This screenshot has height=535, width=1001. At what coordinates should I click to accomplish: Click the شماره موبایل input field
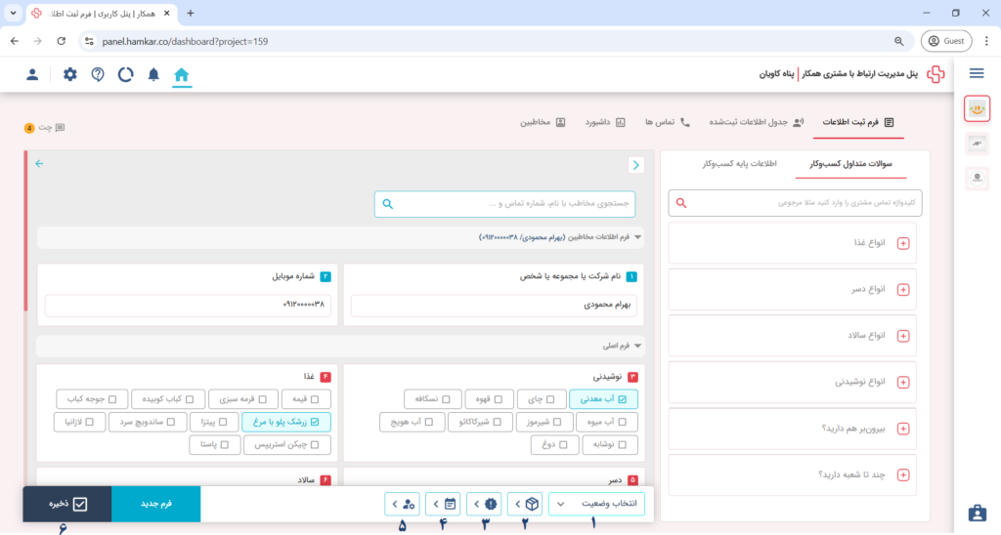188,305
